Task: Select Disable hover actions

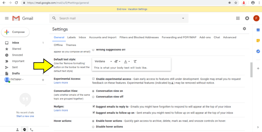Action: click(x=93, y=127)
